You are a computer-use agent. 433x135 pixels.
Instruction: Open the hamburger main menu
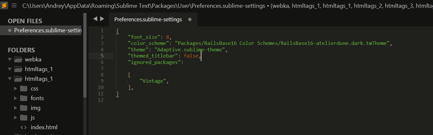[x=14, y=5]
